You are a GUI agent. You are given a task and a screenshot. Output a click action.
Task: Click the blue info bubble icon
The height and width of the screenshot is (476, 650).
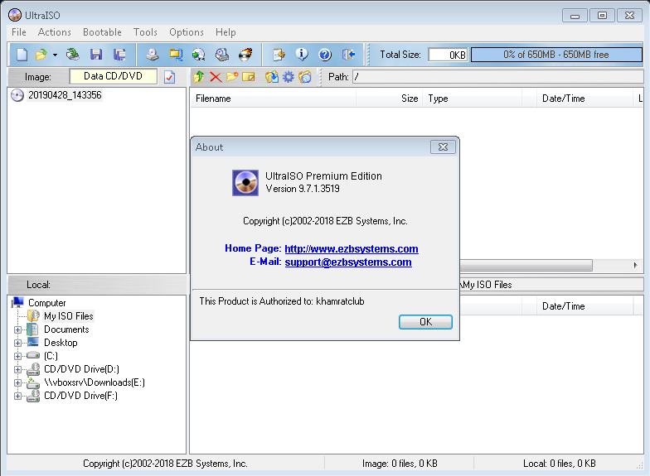tap(302, 55)
